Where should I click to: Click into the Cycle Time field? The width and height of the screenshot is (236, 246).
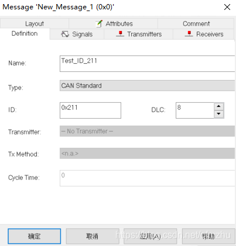[x=147, y=178]
